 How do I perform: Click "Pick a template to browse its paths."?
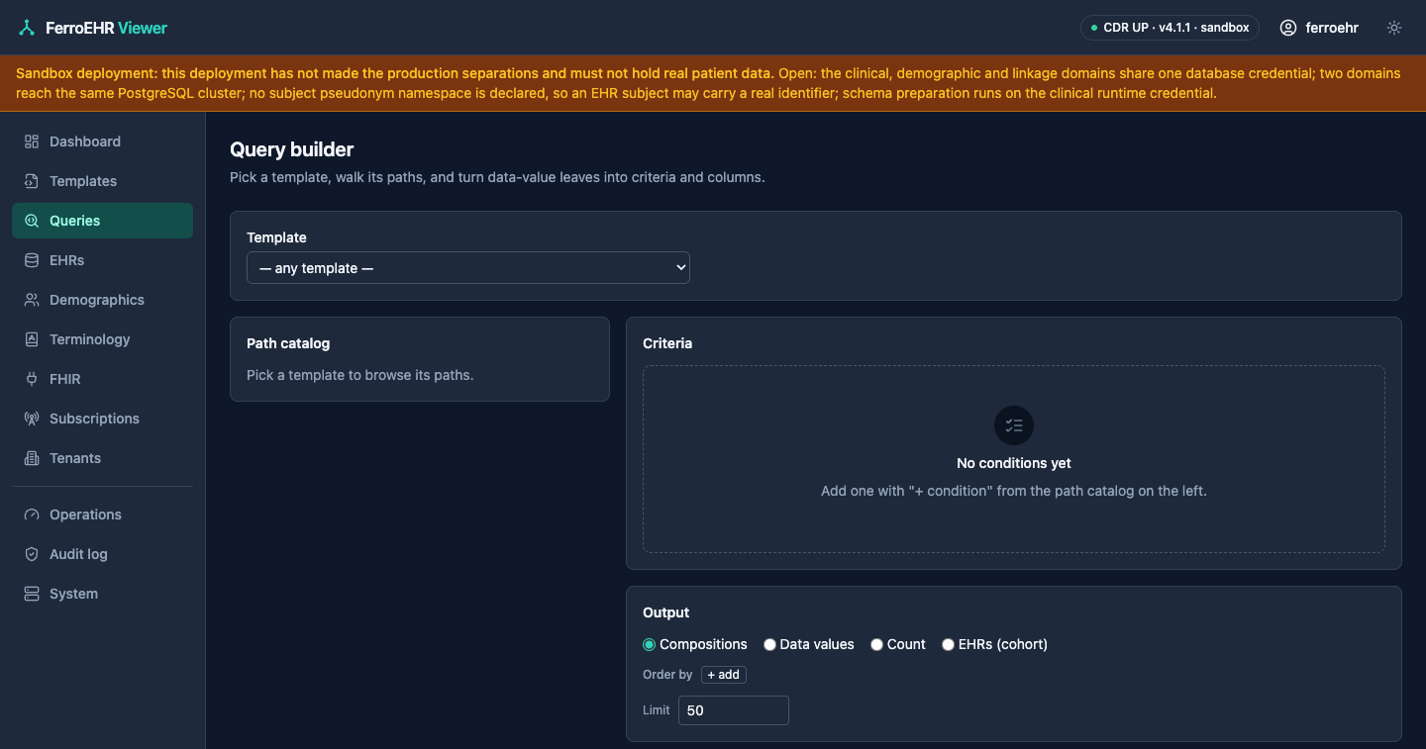pyautogui.click(x=359, y=375)
